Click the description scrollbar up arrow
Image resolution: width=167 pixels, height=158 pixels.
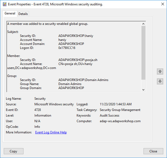(x=143, y=24)
